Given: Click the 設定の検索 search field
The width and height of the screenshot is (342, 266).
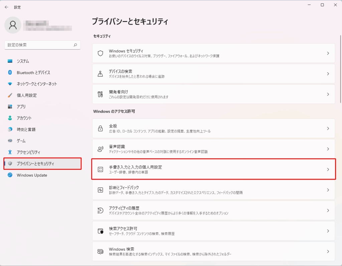Looking at the screenshot, I should (42, 45).
